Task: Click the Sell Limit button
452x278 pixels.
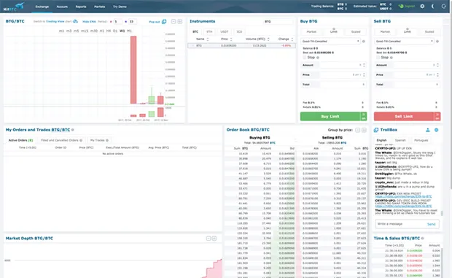Action: pyautogui.click(x=404, y=117)
